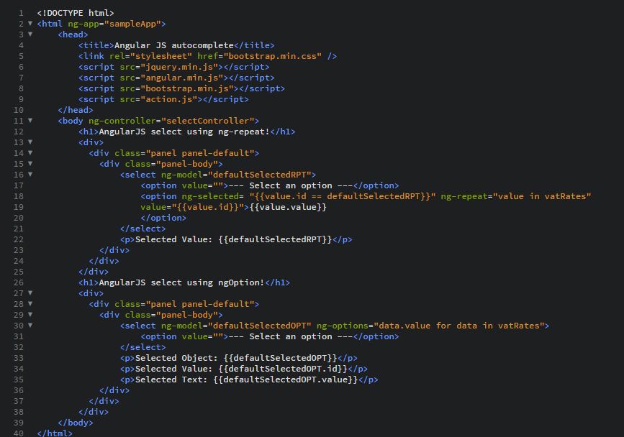Click line number 20 in the gutter
The image size is (624, 437).
tap(19, 218)
